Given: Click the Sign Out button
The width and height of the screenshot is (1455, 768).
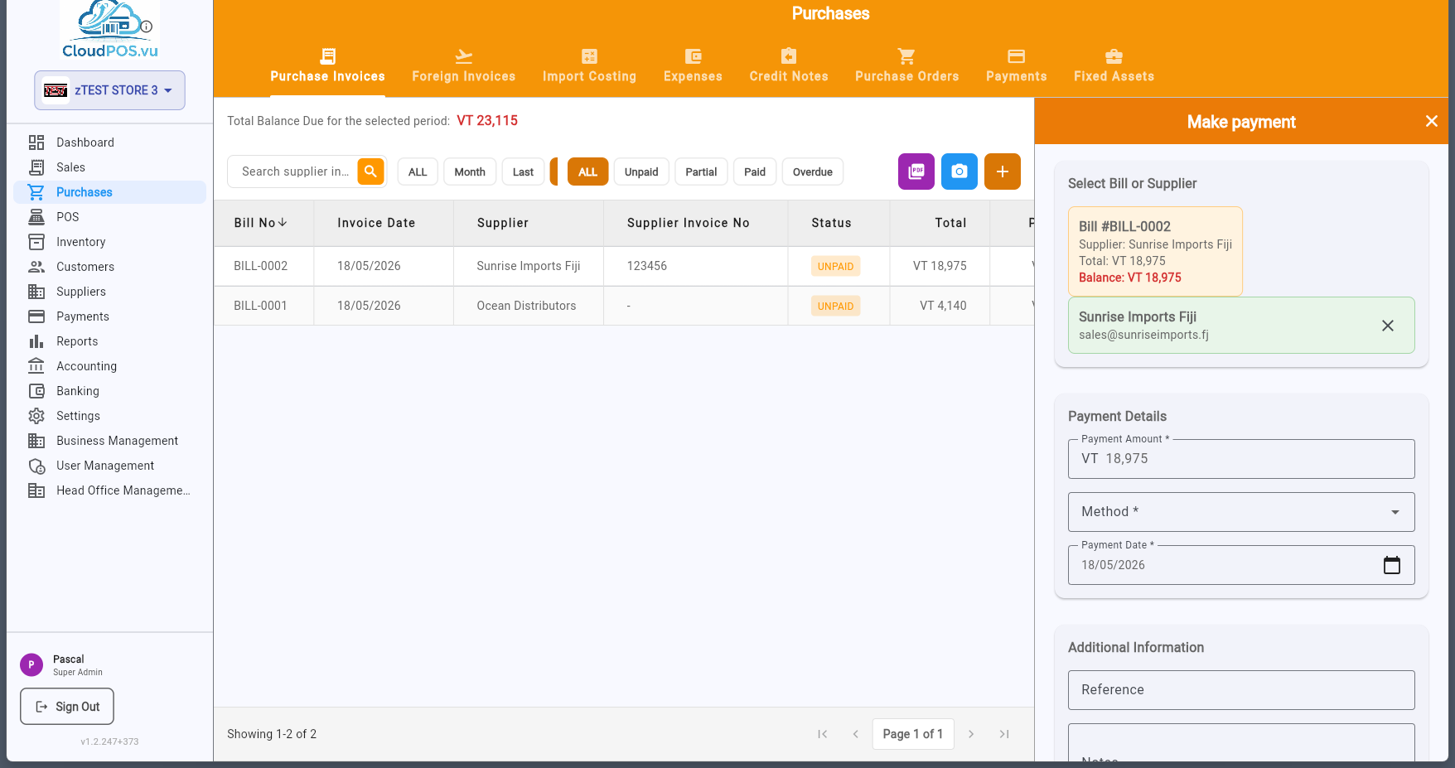Looking at the screenshot, I should [67, 707].
